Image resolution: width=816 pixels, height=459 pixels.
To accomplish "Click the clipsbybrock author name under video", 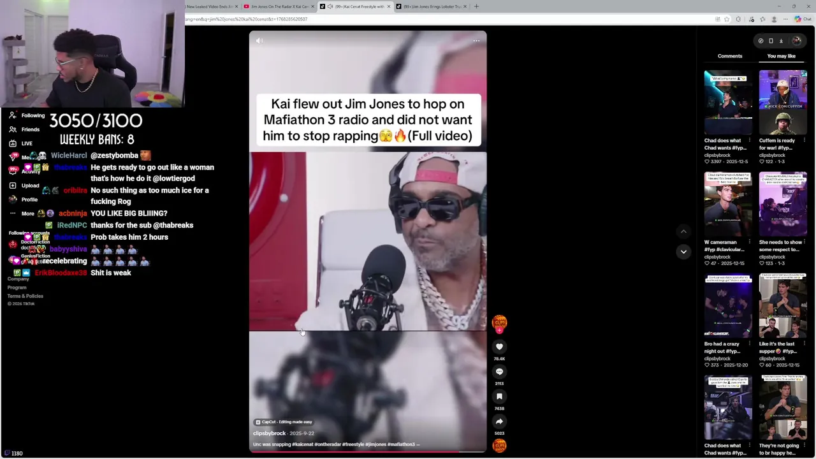I will 269,433.
